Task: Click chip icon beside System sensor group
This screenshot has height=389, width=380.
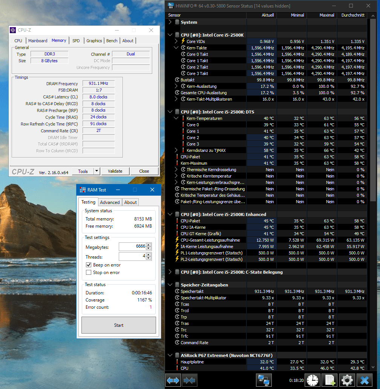Action: coord(177,22)
